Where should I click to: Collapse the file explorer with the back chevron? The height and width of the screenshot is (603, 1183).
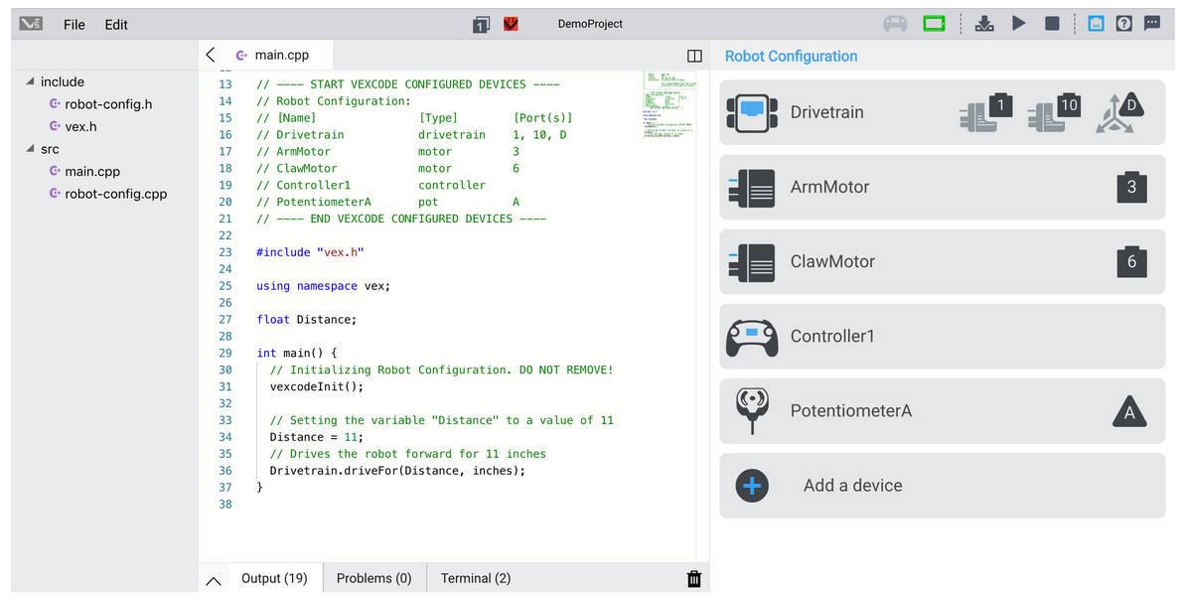pos(211,56)
